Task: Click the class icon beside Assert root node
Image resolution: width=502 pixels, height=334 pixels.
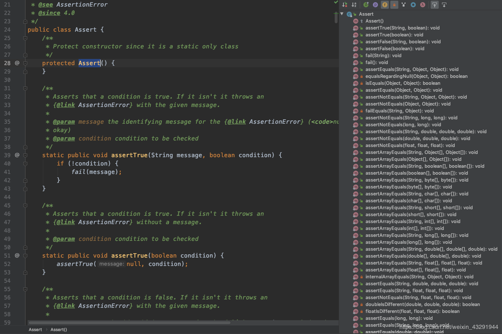Action: click(x=349, y=14)
